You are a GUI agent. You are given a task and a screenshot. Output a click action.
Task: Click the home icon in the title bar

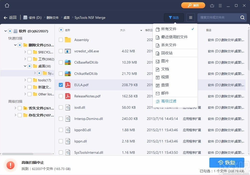[x=7, y=5]
